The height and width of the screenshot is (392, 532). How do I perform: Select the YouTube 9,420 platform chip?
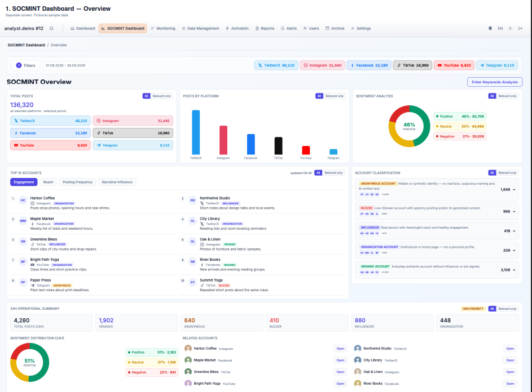454,65
